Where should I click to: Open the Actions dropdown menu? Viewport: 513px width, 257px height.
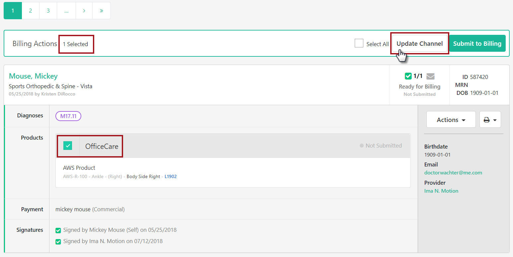[451, 119]
